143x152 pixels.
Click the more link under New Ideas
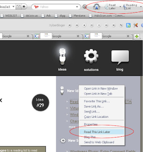72,127
